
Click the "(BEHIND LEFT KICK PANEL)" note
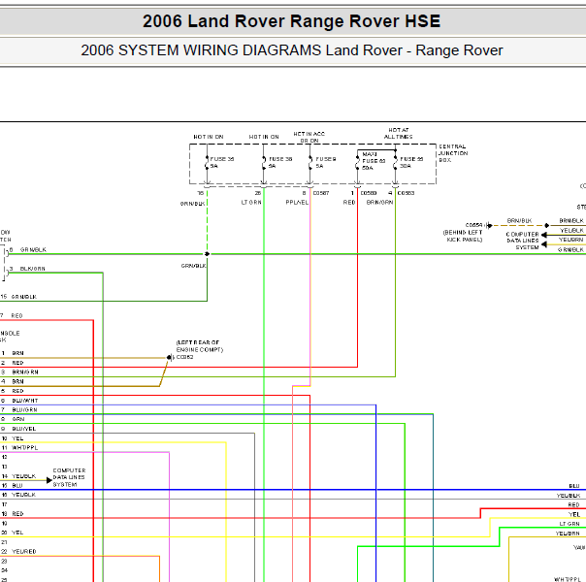click(463, 236)
